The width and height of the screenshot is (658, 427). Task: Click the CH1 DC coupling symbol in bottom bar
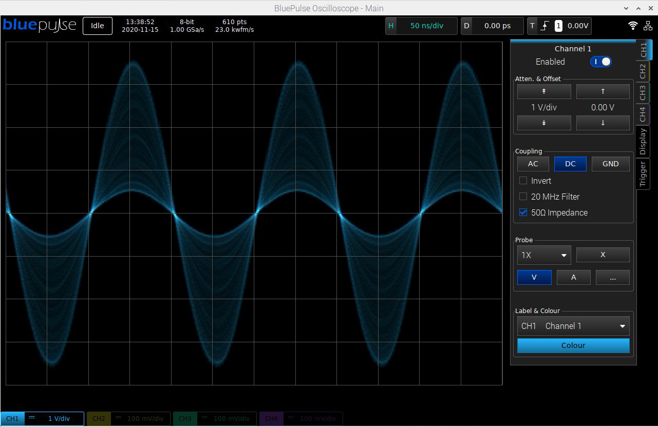[32, 418]
